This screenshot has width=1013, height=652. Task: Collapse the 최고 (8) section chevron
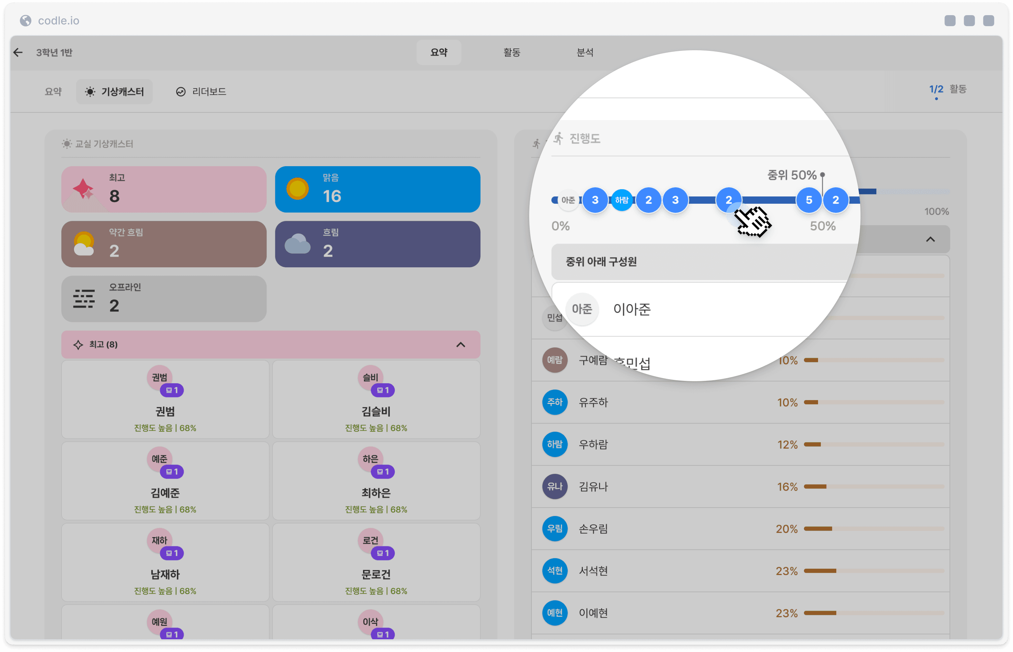[x=460, y=345]
